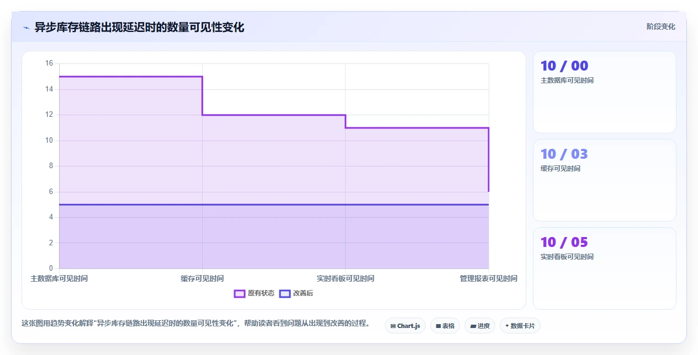The image size is (698, 355).
Task: Click the 缓存可见时间 x-axis label
Action: pyautogui.click(x=202, y=278)
